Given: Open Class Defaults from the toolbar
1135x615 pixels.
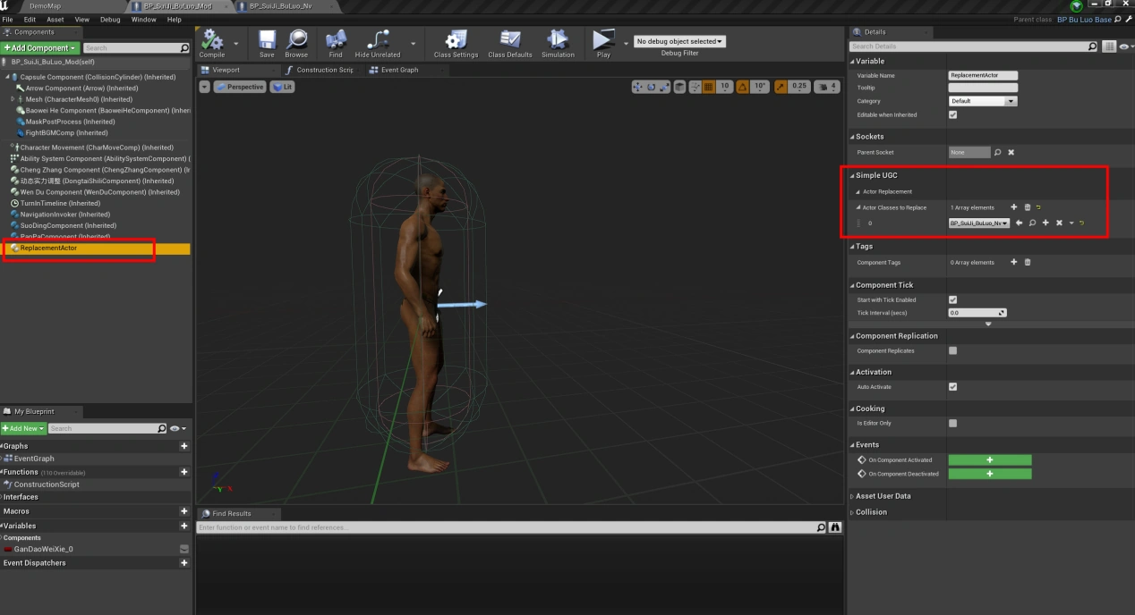Looking at the screenshot, I should (509, 41).
